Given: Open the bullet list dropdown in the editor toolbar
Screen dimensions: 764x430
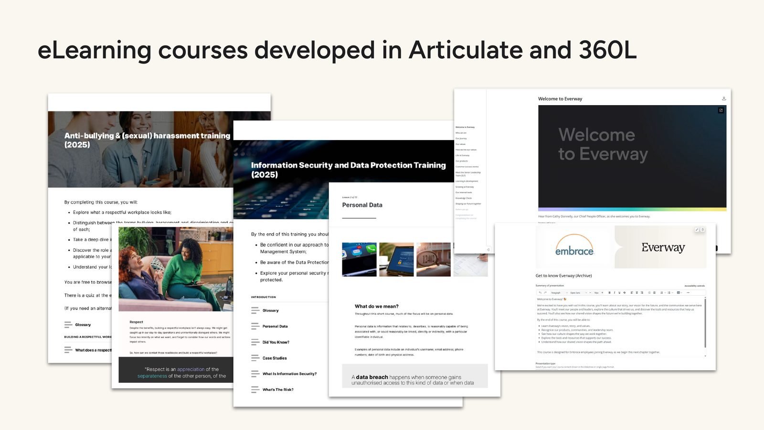Looking at the screenshot, I should [x=670, y=292].
